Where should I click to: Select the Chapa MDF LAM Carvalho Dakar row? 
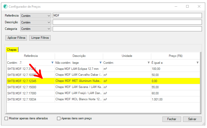tap(103, 75)
